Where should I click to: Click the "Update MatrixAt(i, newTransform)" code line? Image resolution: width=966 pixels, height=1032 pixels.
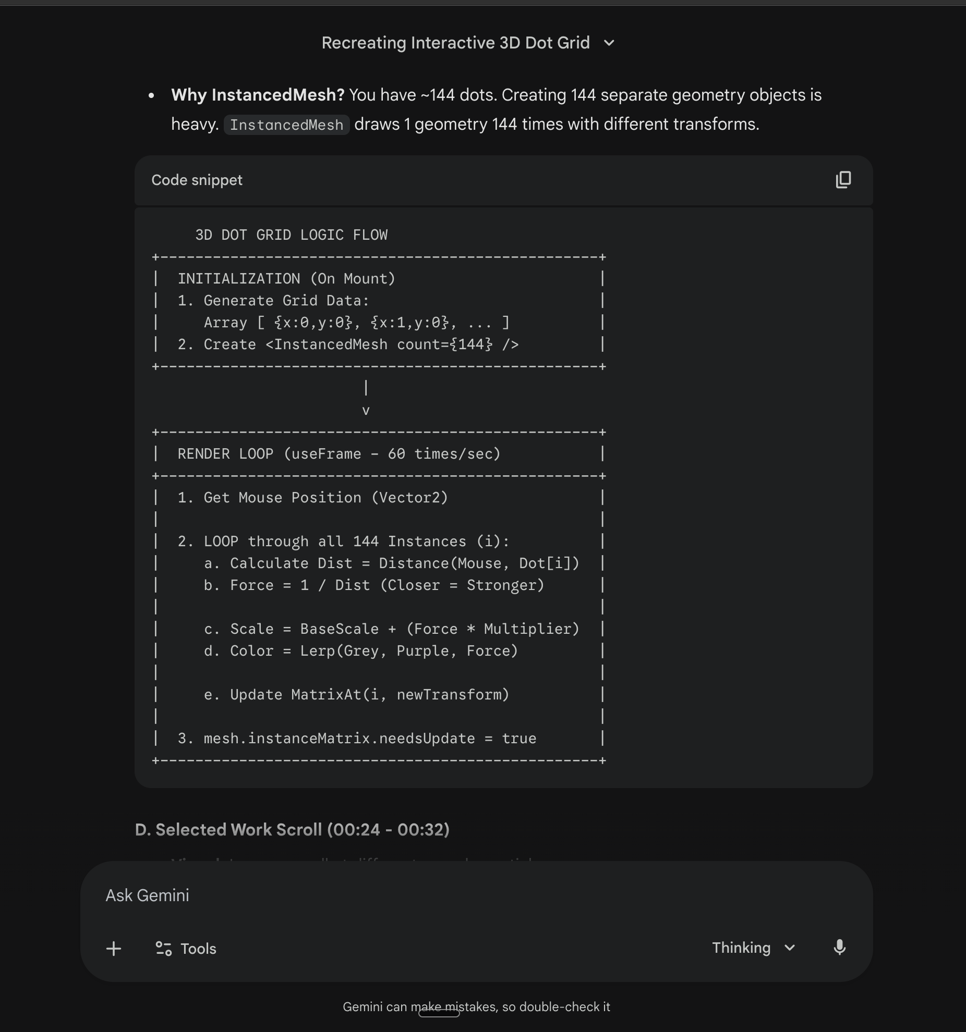[x=369, y=695]
